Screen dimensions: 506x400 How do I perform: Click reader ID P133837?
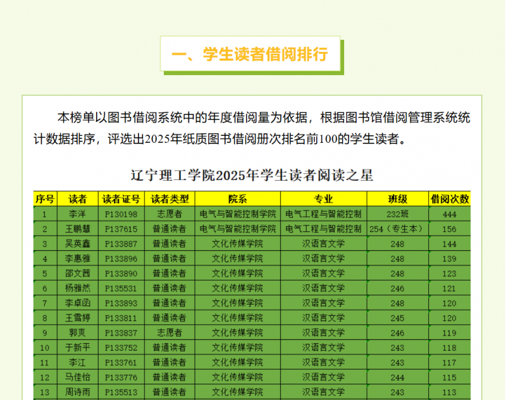pyautogui.click(x=121, y=333)
